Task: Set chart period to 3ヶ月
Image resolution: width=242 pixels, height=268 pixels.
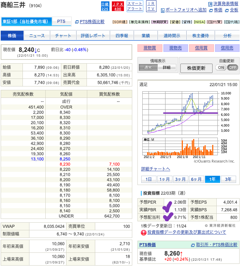Action: pos(180,179)
